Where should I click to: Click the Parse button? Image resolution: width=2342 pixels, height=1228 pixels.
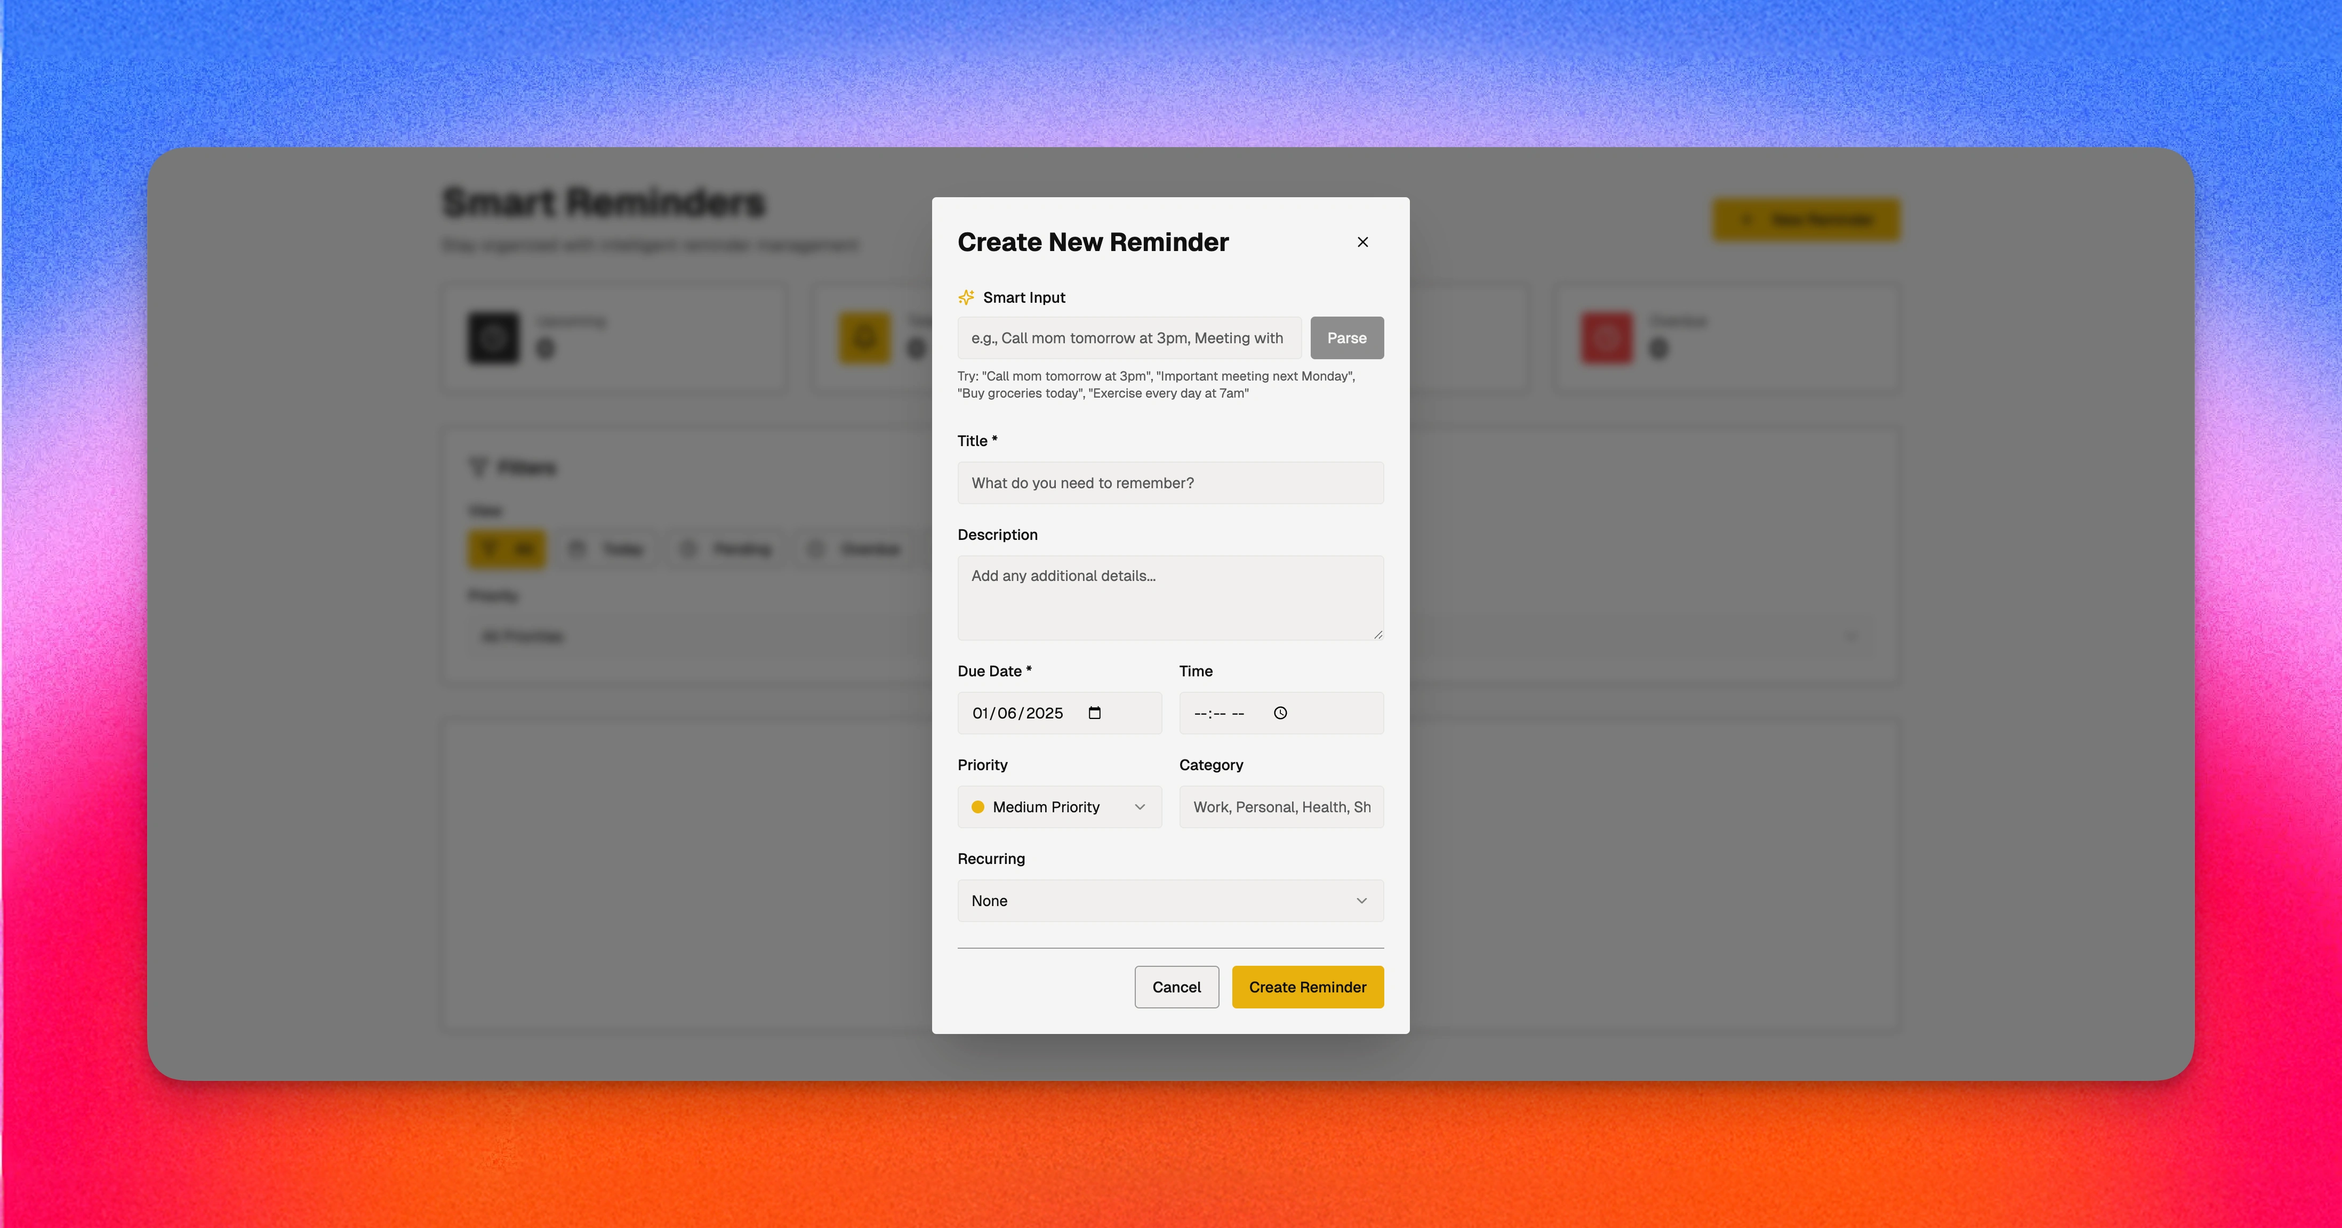tap(1346, 338)
